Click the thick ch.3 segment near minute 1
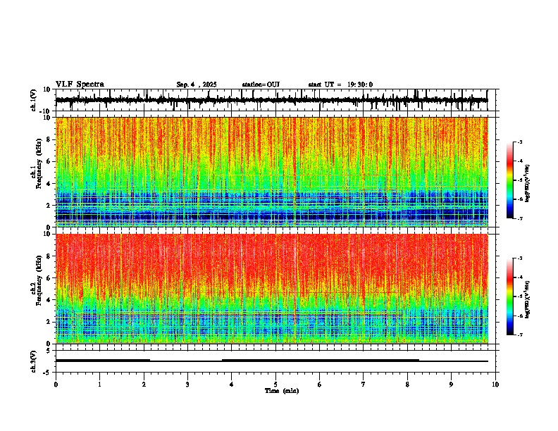The width and height of the screenshot is (558, 431). tap(102, 361)
